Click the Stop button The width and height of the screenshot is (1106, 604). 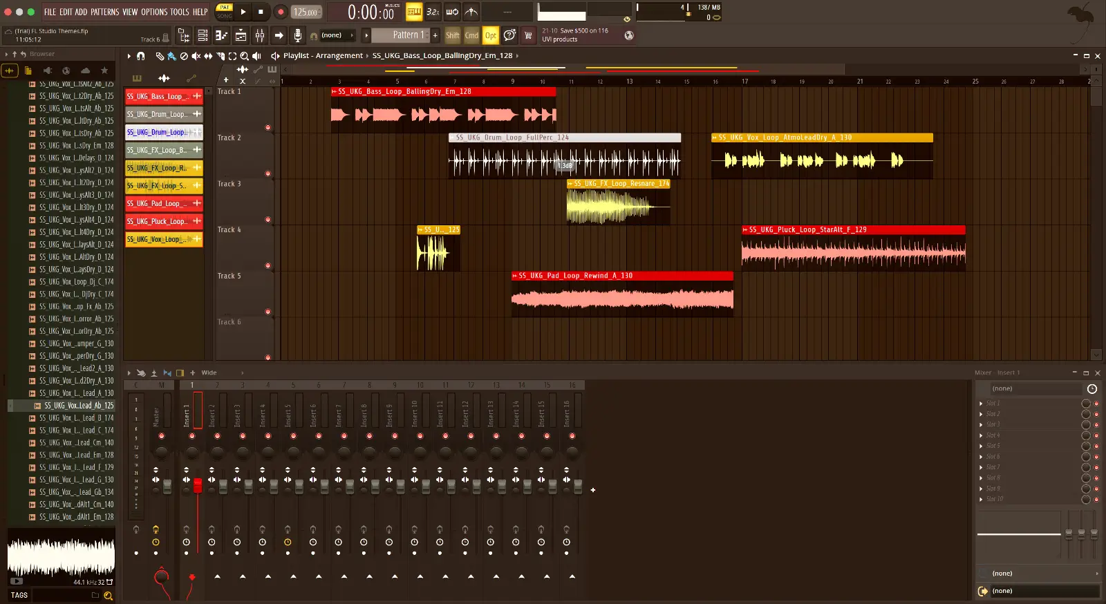click(x=261, y=12)
